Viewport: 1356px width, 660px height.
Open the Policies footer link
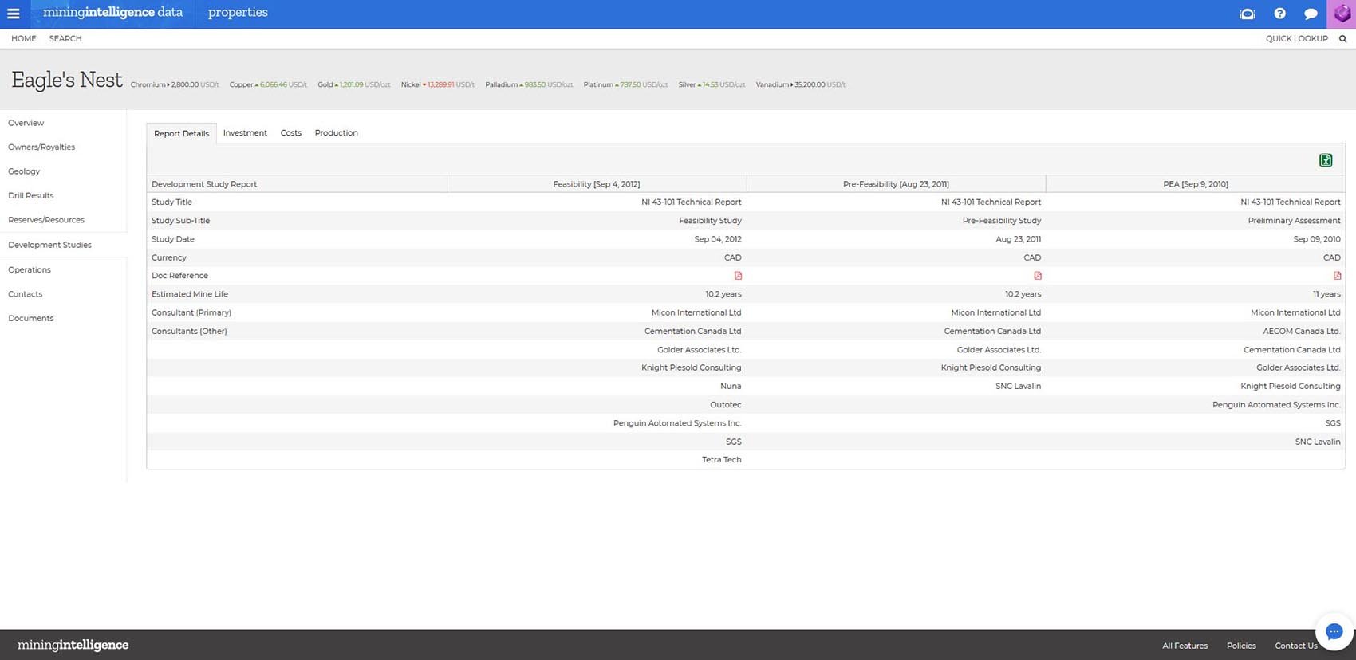click(x=1241, y=646)
